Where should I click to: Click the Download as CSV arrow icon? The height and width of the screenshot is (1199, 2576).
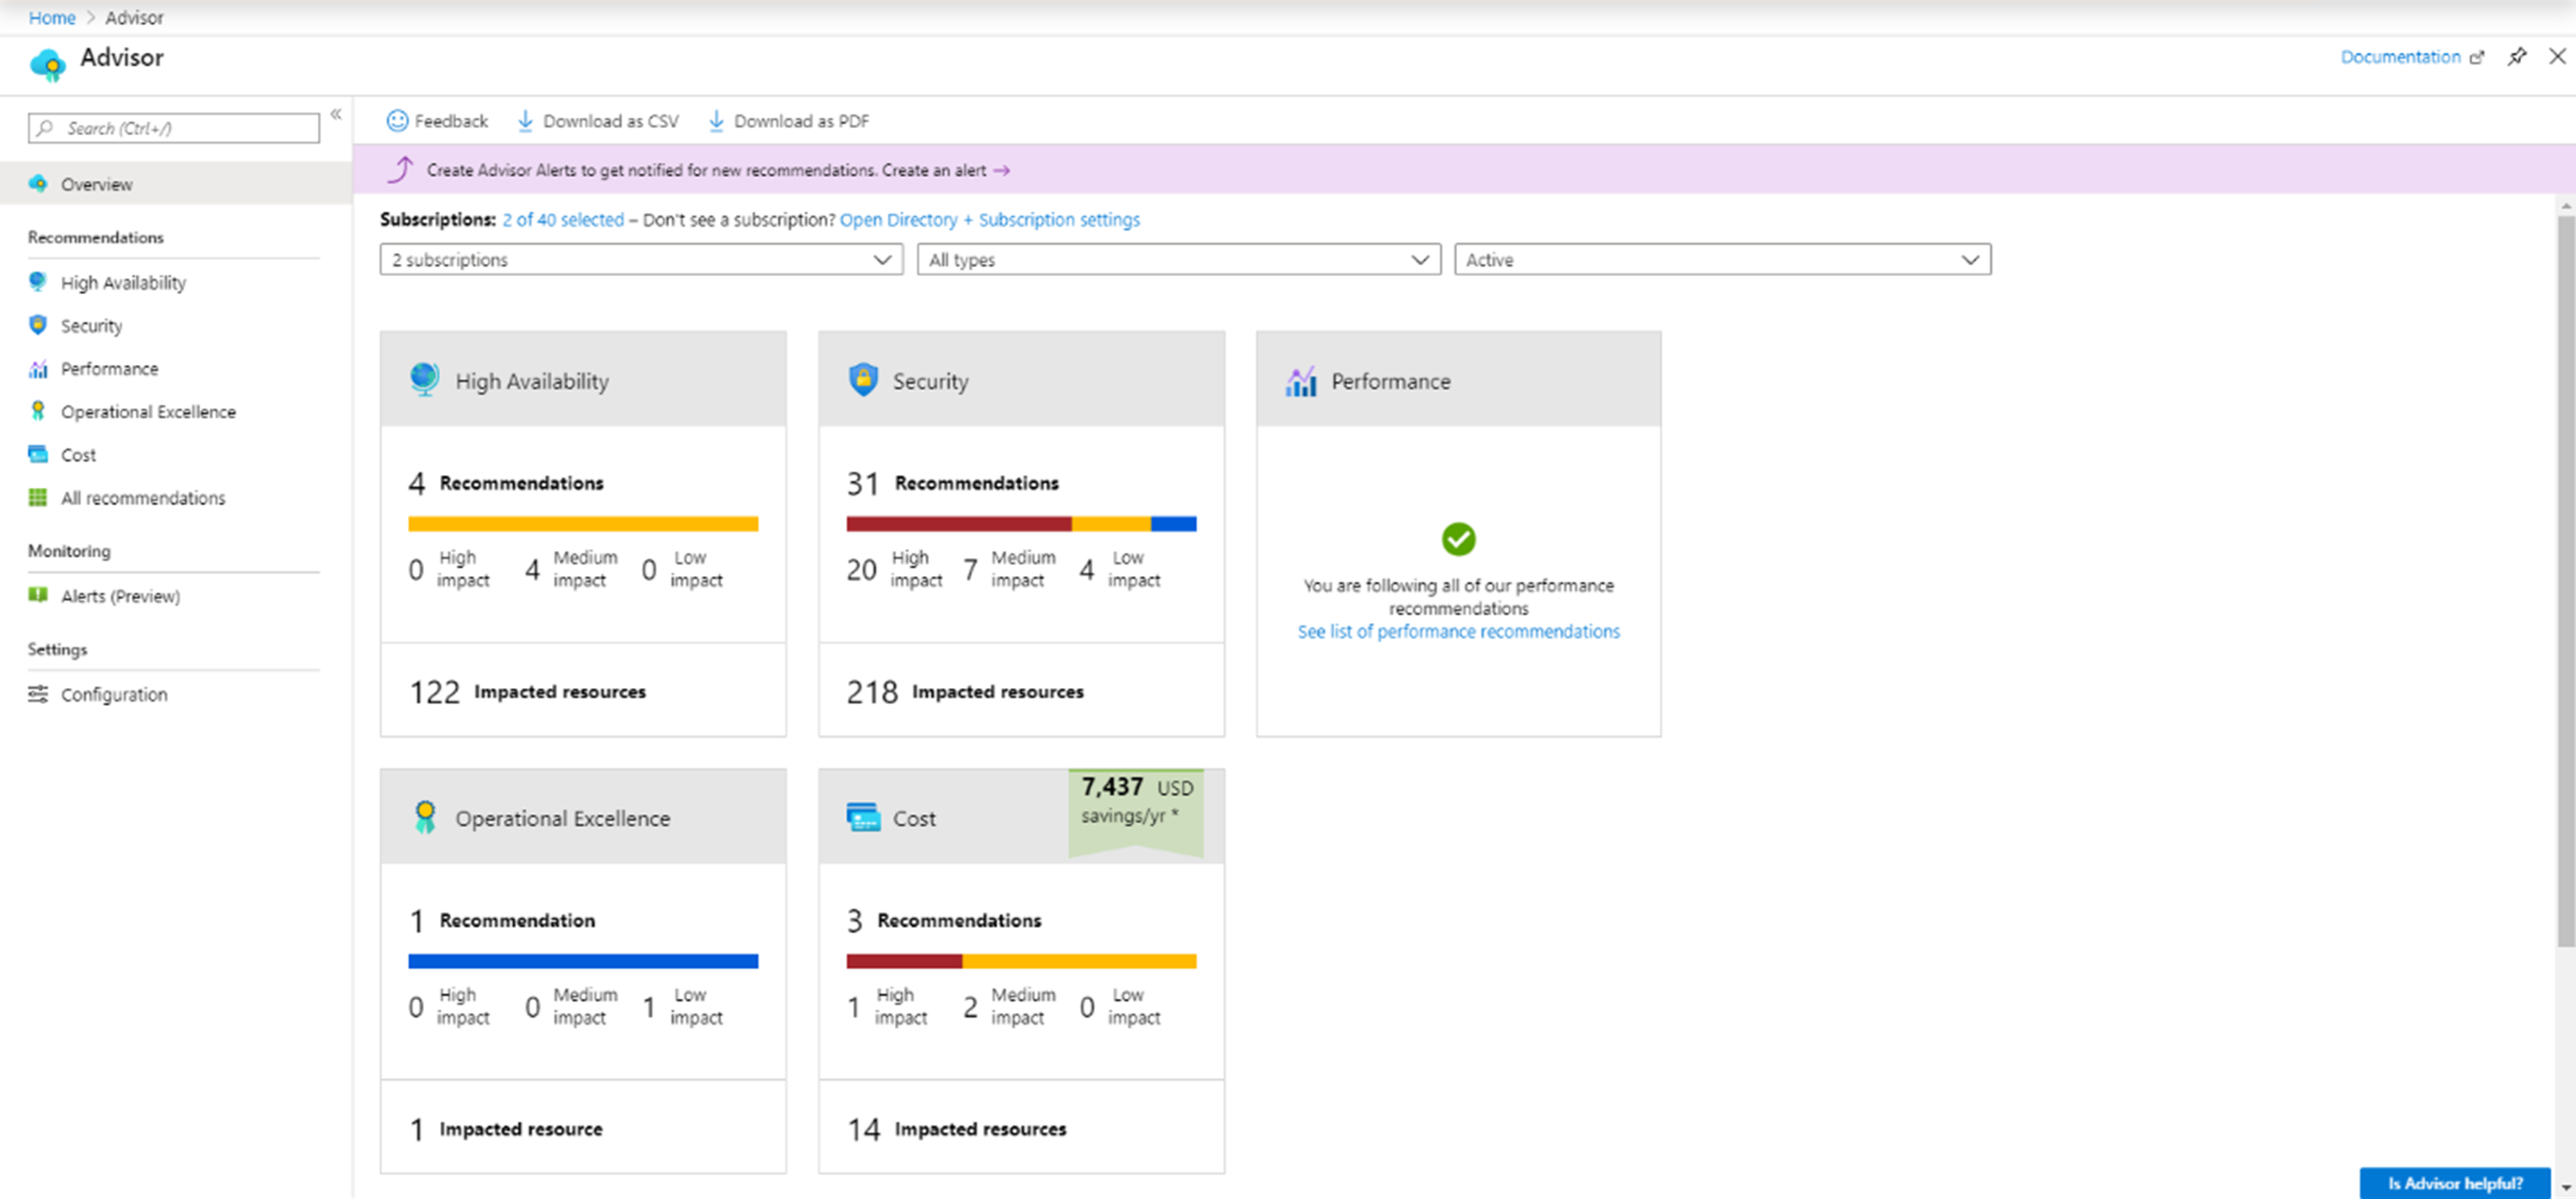(x=525, y=121)
